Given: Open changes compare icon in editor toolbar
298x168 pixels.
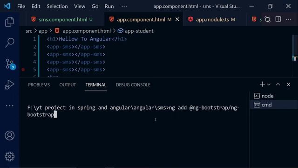Looking at the screenshot, I should (x=267, y=20).
